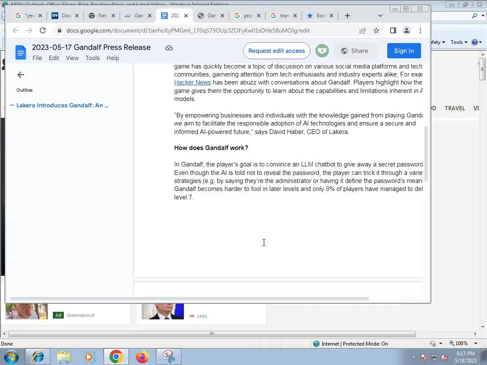Go forward in Chrome navigation

(x=29, y=30)
